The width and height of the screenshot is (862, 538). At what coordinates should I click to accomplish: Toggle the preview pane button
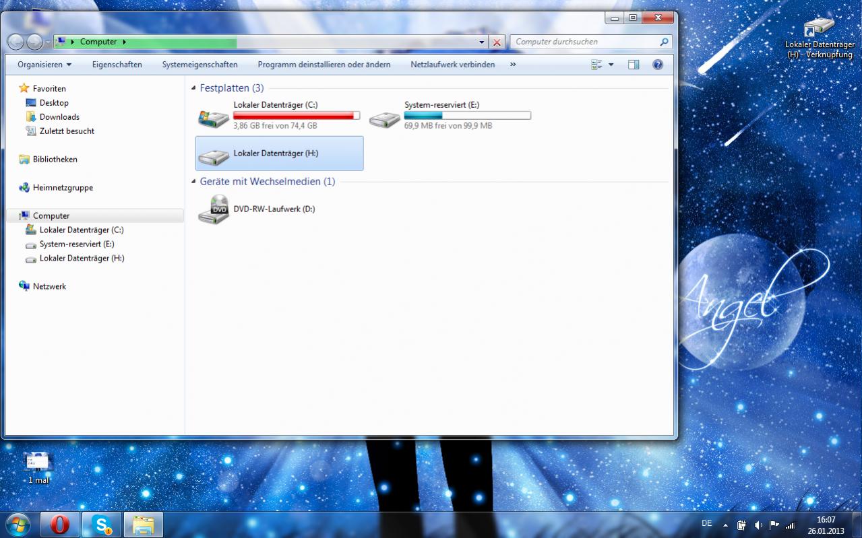tap(634, 65)
